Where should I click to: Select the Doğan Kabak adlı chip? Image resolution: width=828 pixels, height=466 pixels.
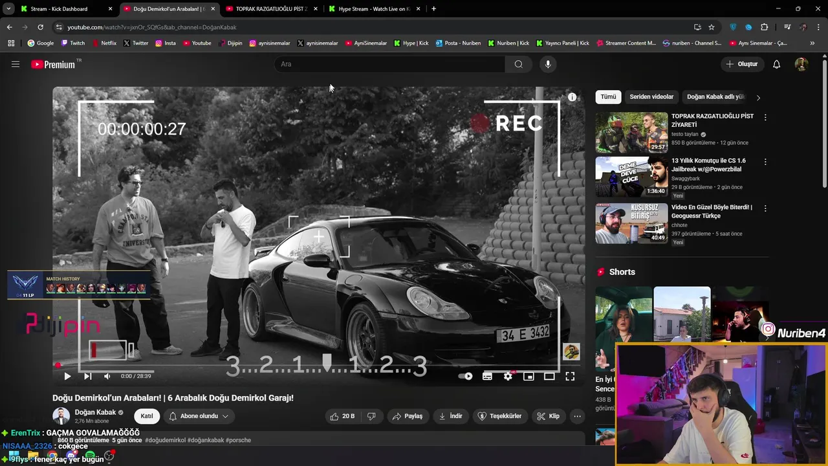pos(716,97)
